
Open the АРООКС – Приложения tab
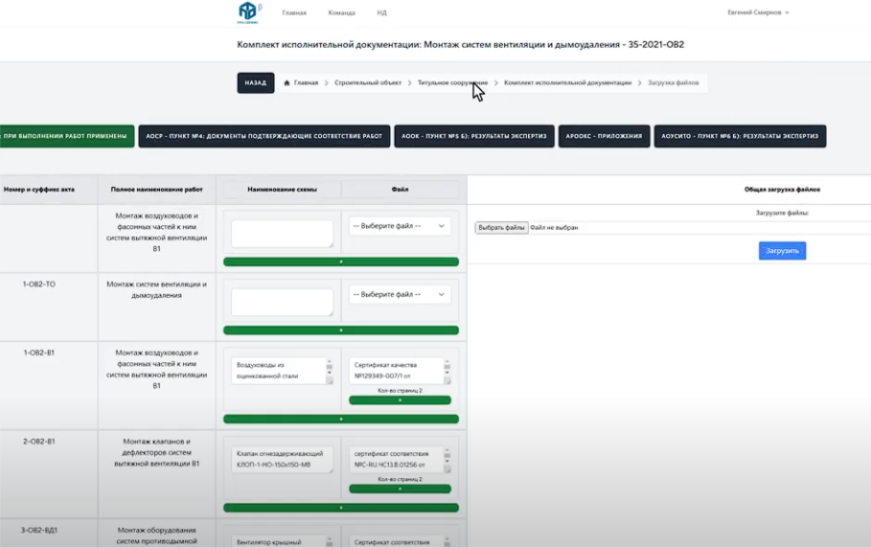point(604,136)
